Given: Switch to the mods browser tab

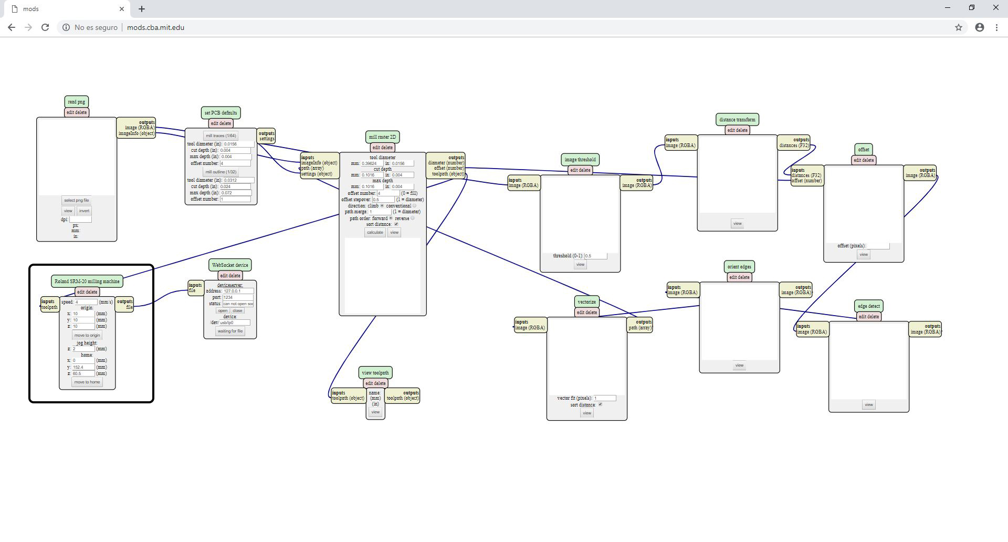Looking at the screenshot, I should 63,9.
